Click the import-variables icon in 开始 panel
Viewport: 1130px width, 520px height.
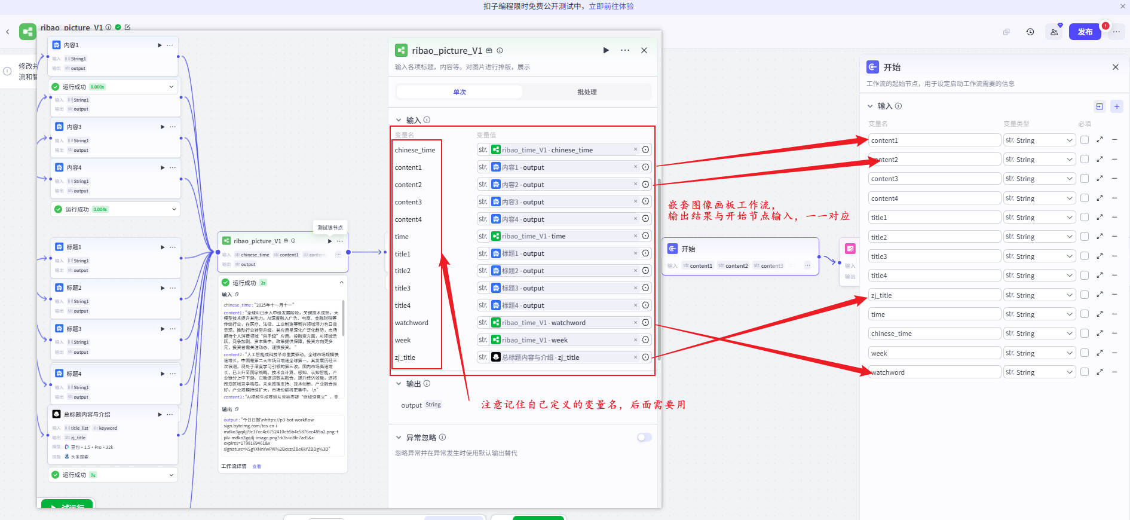1100,106
